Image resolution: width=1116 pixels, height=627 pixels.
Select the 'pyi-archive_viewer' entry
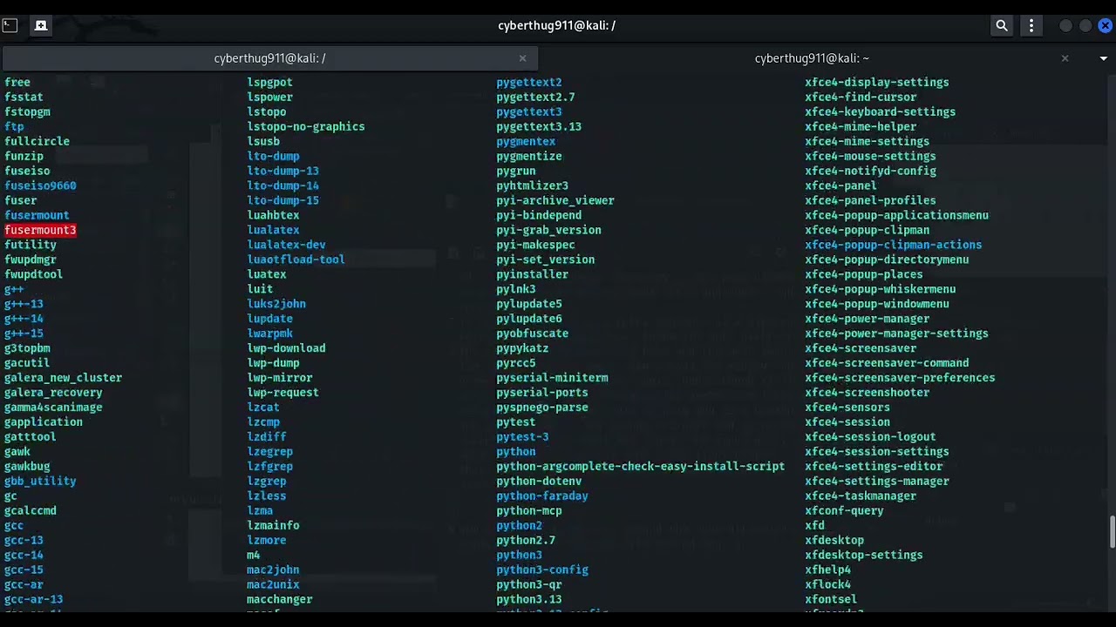coord(555,200)
